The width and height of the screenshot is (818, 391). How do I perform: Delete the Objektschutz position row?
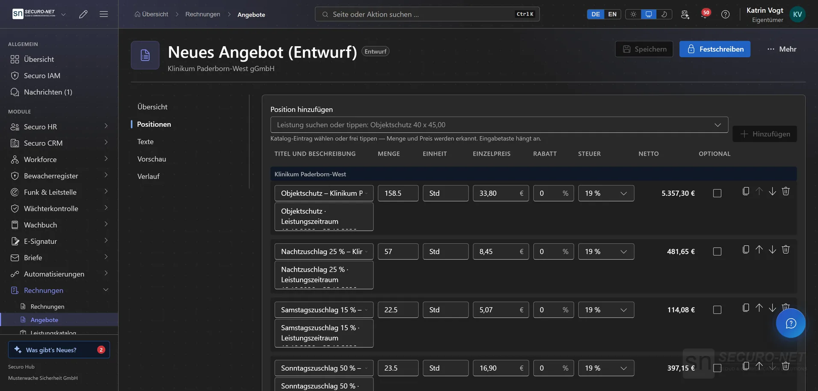[x=785, y=191]
